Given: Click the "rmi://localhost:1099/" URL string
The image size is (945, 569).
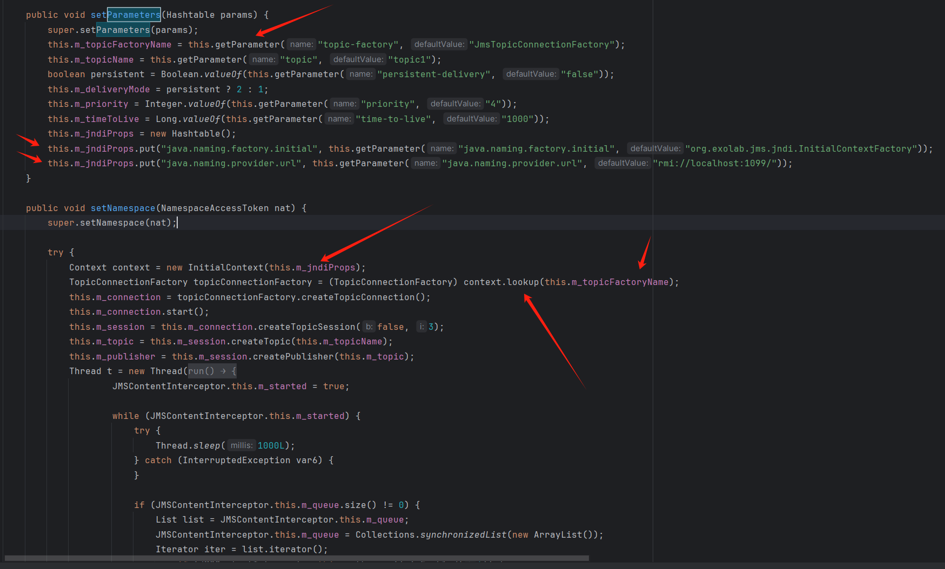Looking at the screenshot, I should [714, 163].
